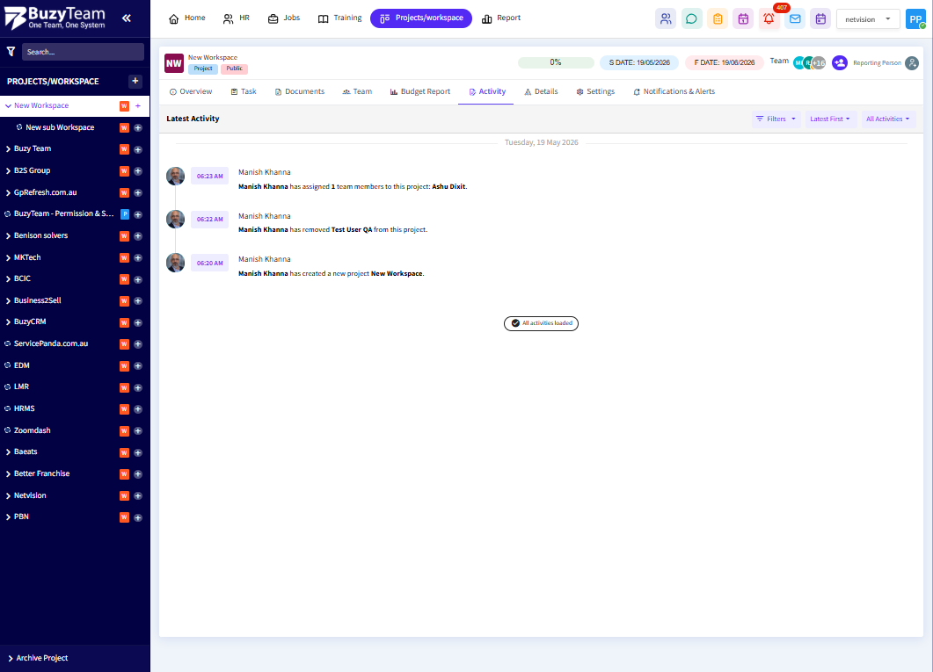This screenshot has width=933, height=672.
Task: Expand the Benison solvers project
Action: (8, 236)
